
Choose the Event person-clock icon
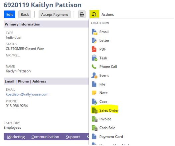click(94, 75)
